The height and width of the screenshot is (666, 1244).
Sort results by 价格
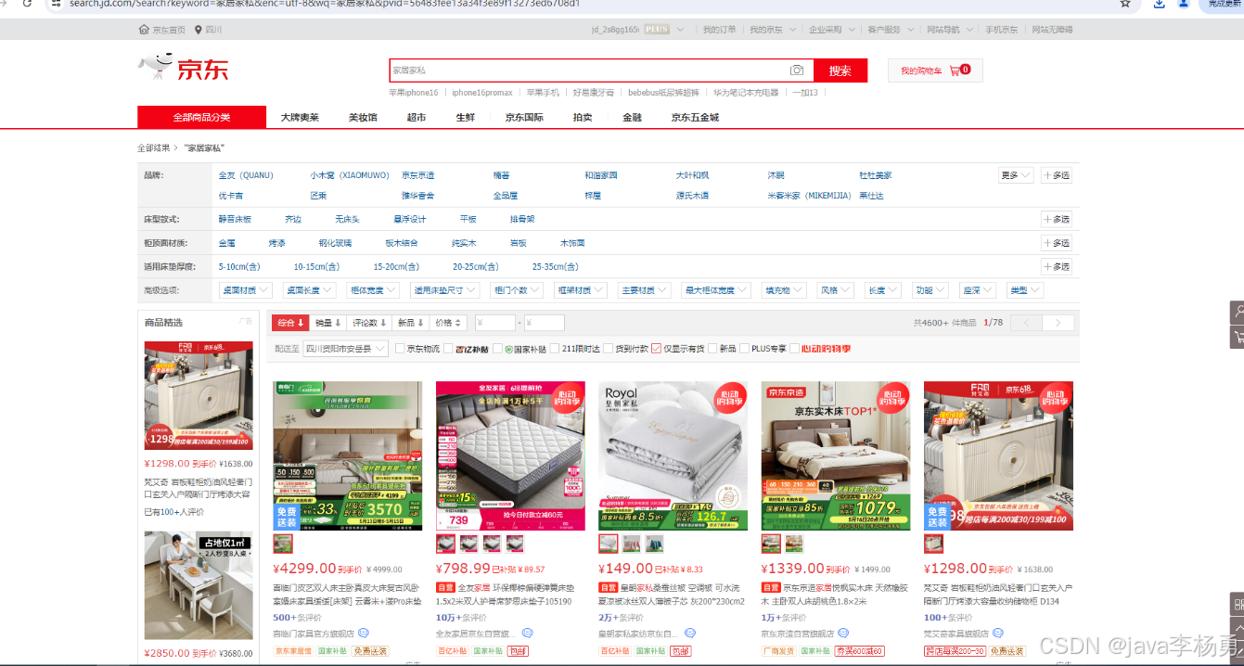(448, 323)
